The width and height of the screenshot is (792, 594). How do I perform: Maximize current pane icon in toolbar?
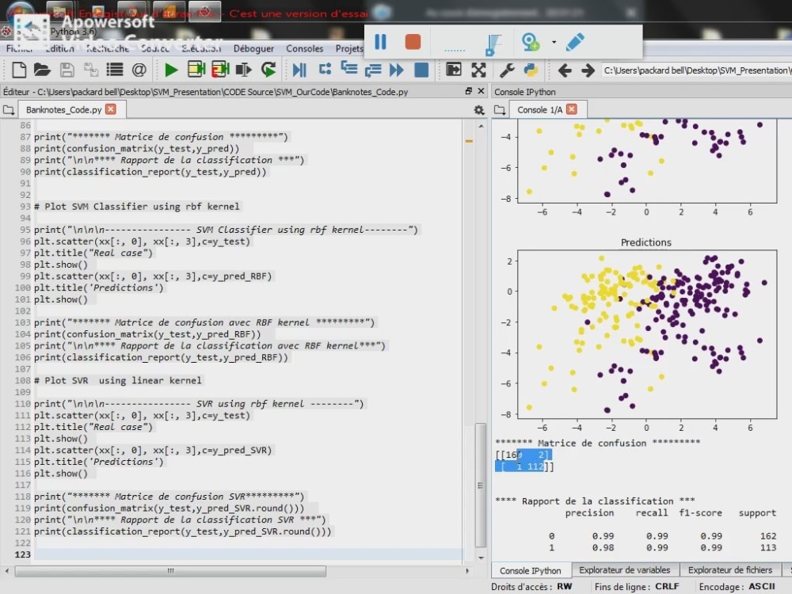click(x=454, y=69)
